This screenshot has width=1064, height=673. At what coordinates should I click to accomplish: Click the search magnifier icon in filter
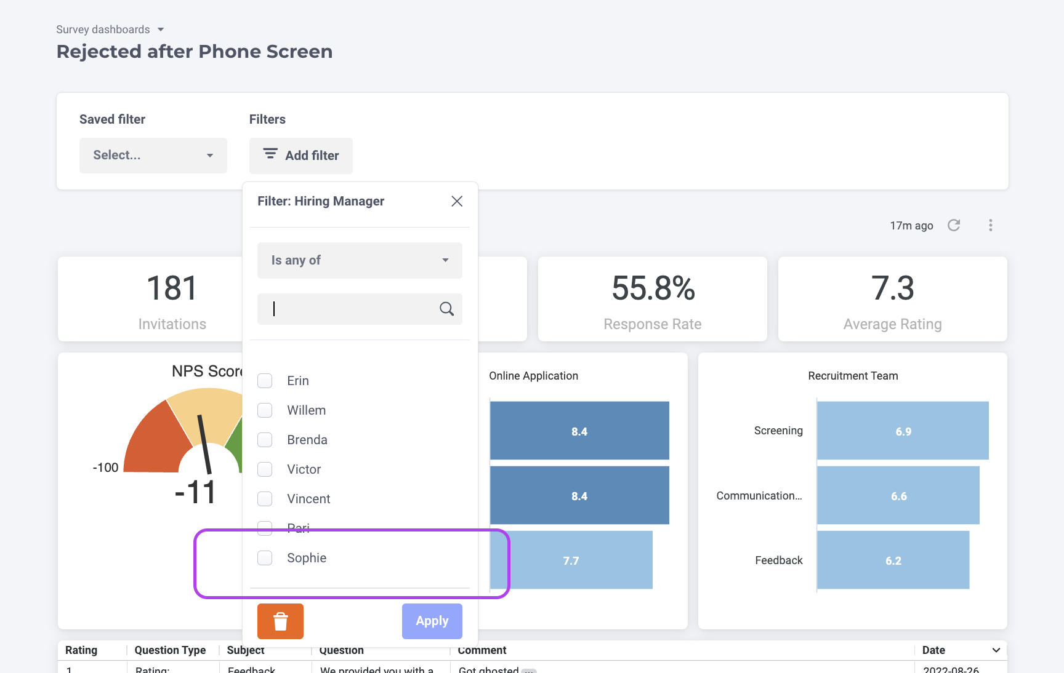click(x=446, y=309)
